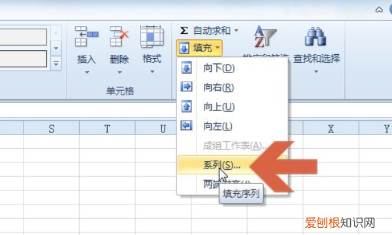The height and width of the screenshot is (235, 392).
Task: Click the upper cell style box in gallery
Action: pos(24,37)
